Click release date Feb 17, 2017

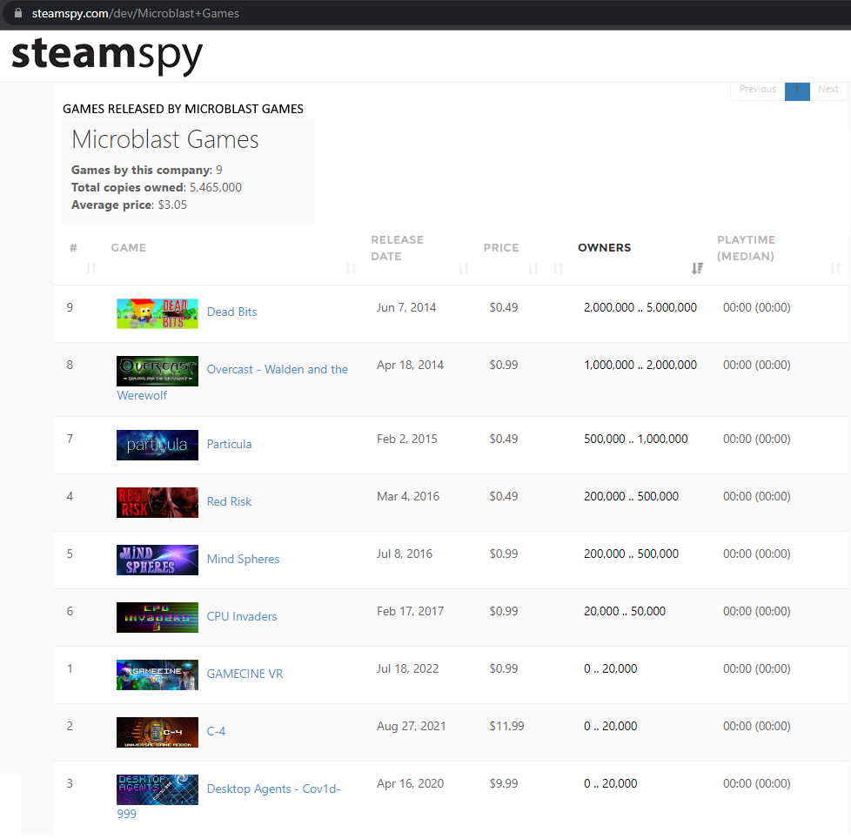tap(411, 612)
